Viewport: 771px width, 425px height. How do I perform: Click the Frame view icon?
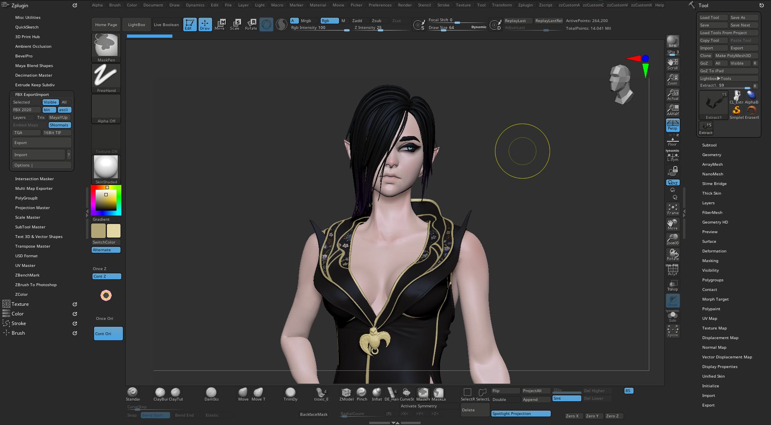click(x=673, y=209)
